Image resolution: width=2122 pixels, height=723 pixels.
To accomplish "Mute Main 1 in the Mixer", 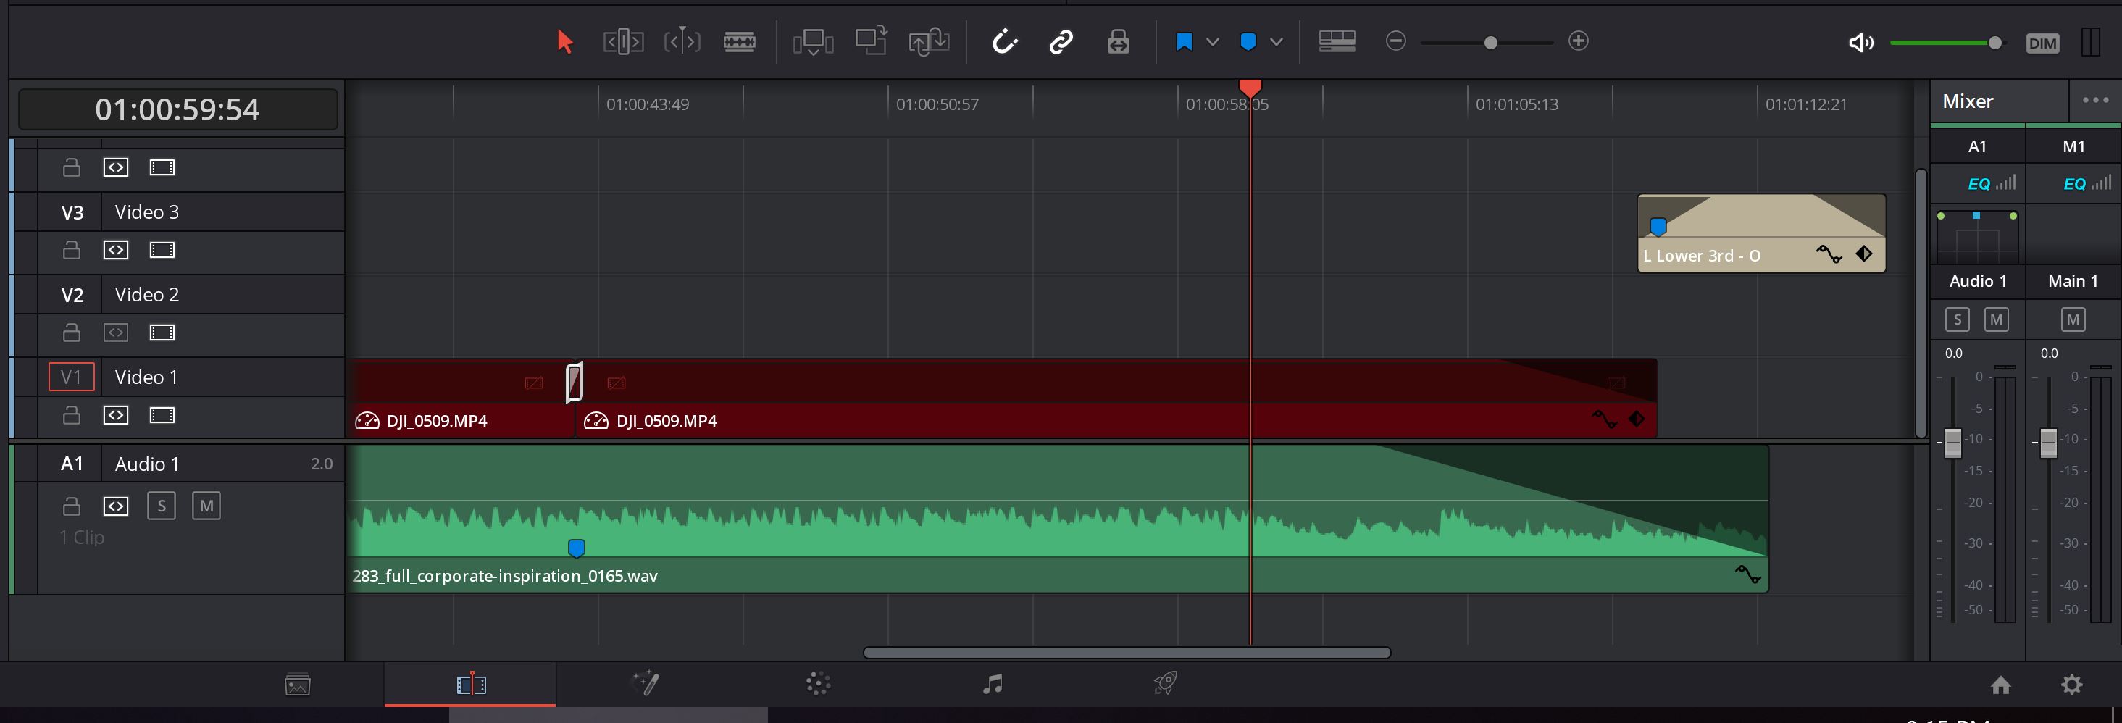I will tap(2073, 319).
